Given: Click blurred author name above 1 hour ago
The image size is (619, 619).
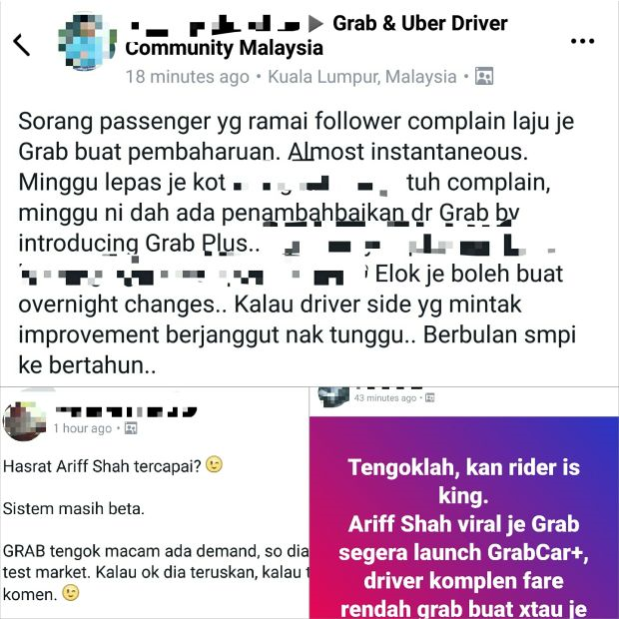Looking at the screenshot, I should (126, 411).
